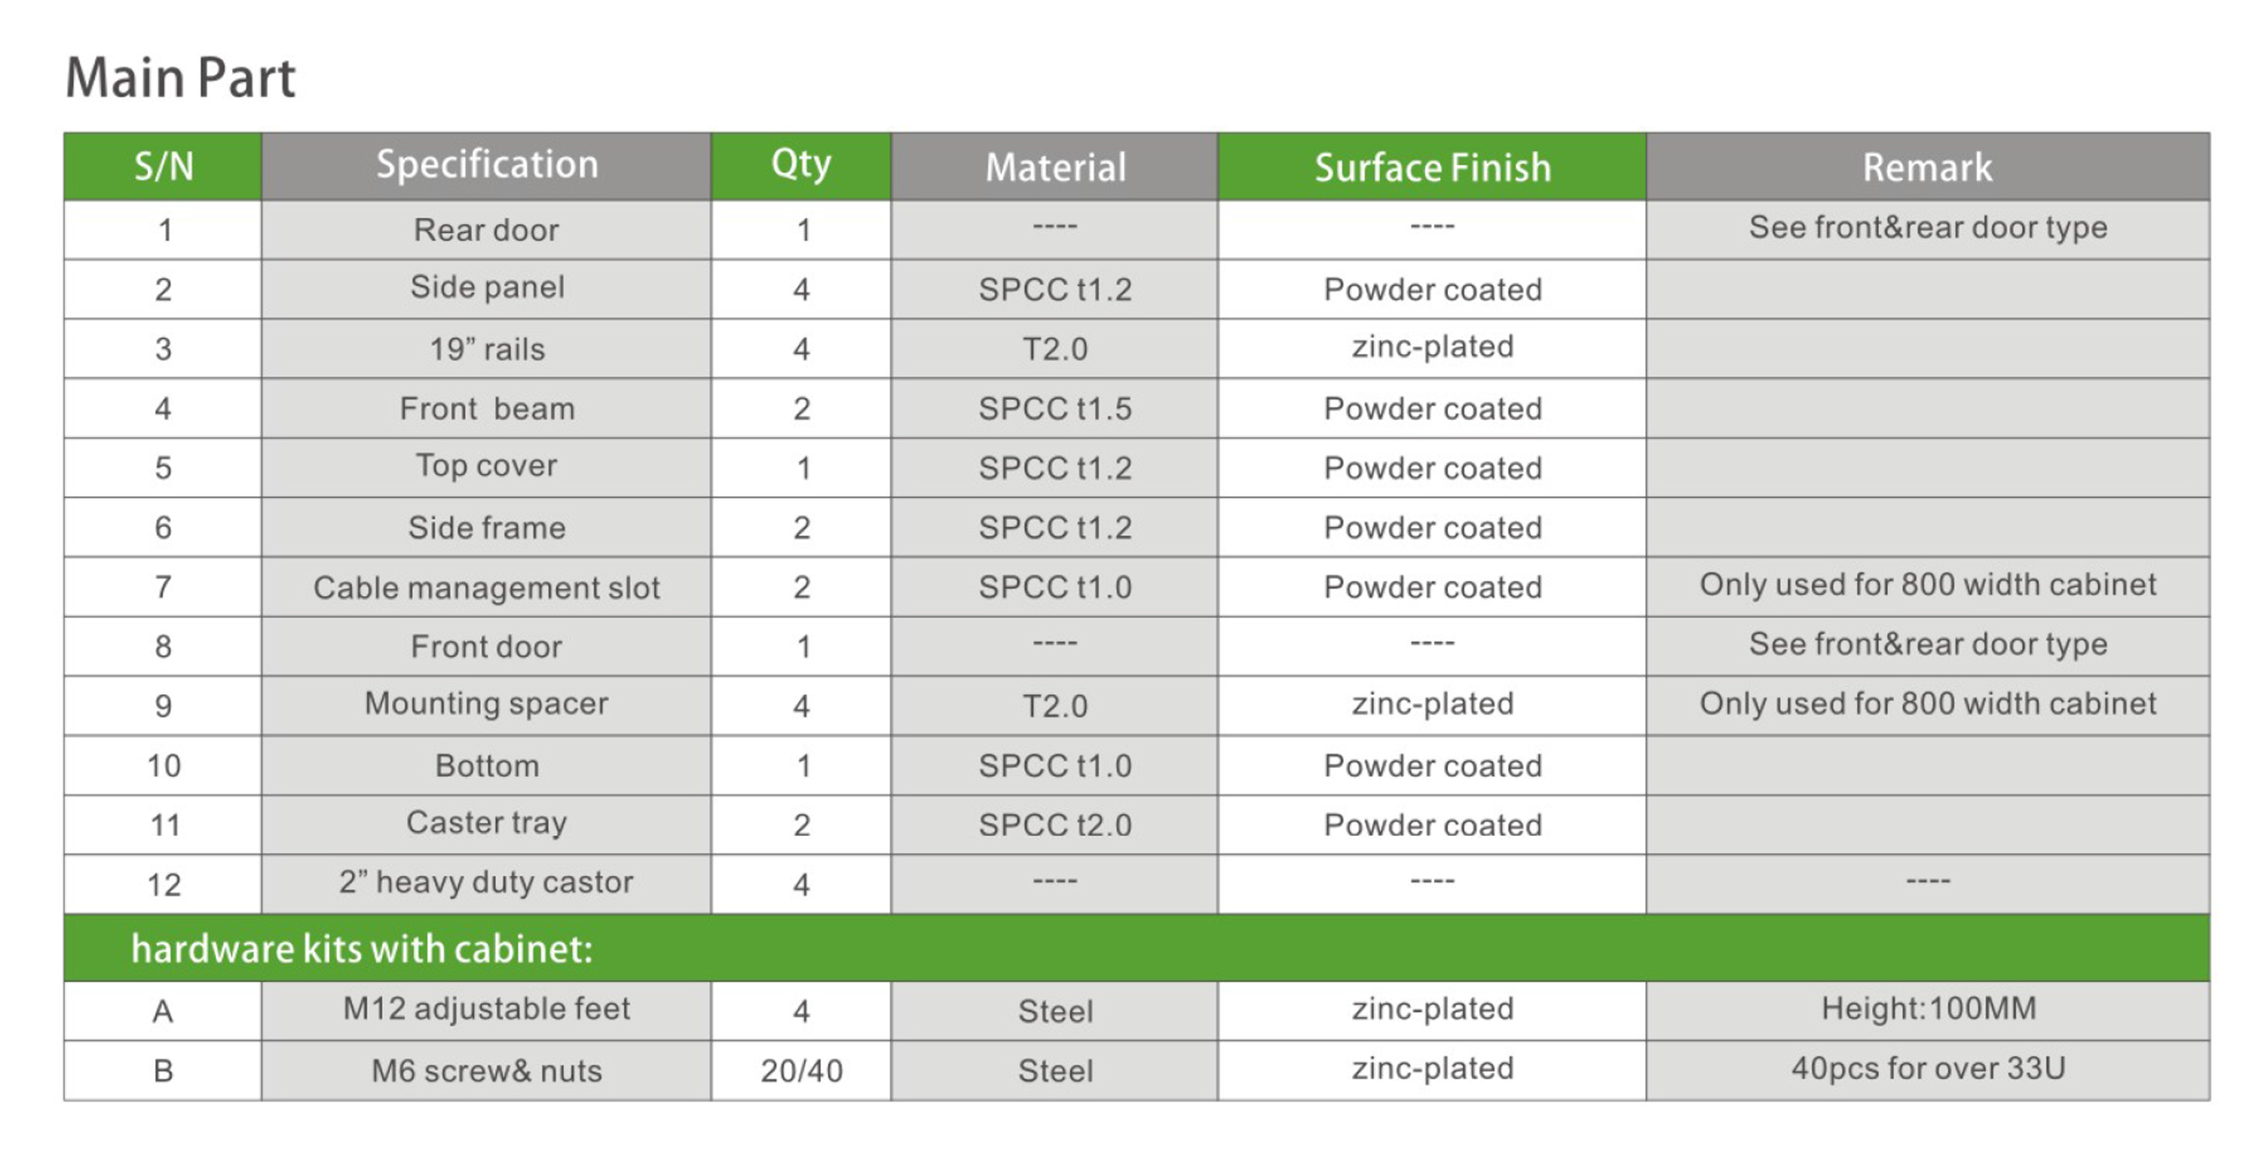This screenshot has width=2244, height=1157.
Task: Click the Cable management slot cell
Action: pyautogui.click(x=486, y=587)
